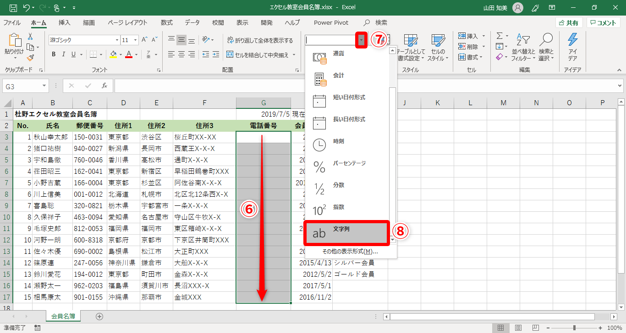Toggle underline formatting
Image resolution: width=626 pixels, height=333 pixels.
click(74, 54)
